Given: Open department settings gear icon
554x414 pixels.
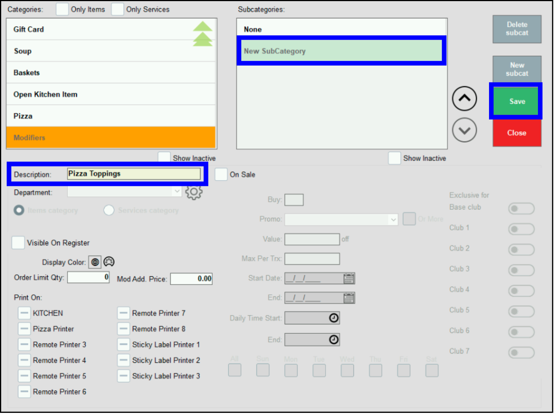Looking at the screenshot, I should tap(194, 192).
